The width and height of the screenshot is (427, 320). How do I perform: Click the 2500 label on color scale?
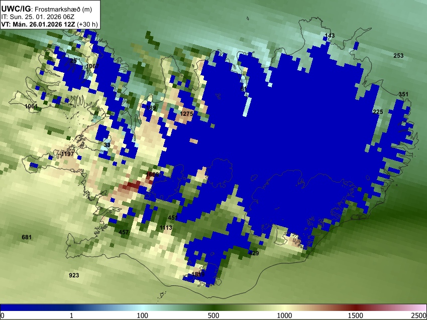coord(419,315)
